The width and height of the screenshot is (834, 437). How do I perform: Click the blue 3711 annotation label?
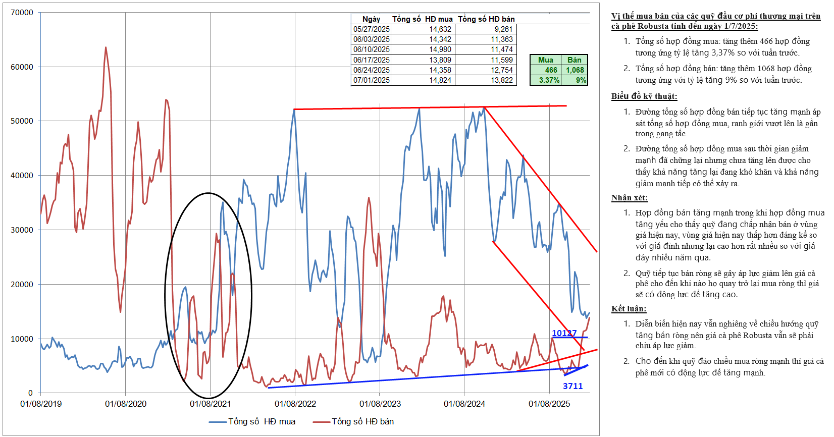[x=572, y=386]
